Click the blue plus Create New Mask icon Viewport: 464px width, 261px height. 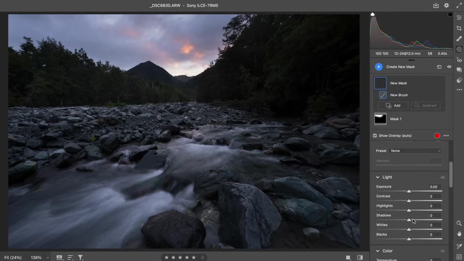tap(379, 67)
